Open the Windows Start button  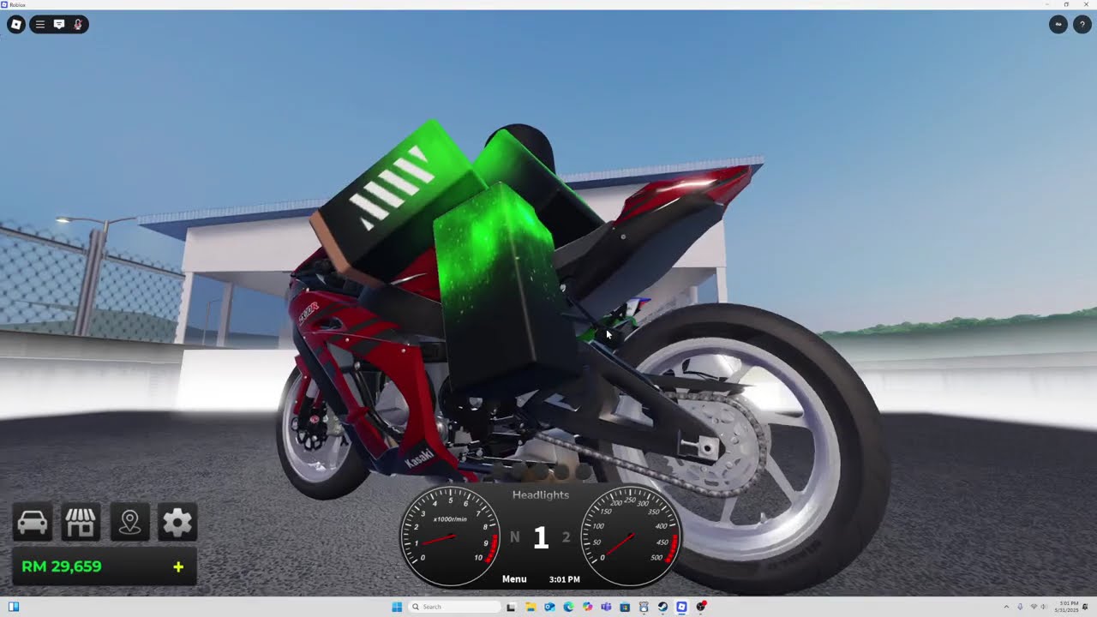397,607
